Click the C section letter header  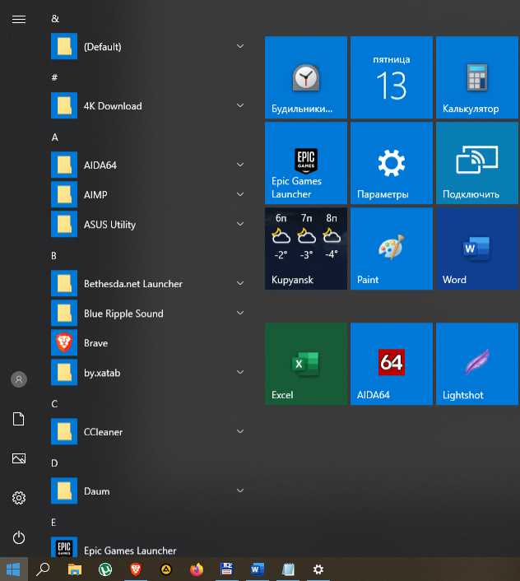[54, 404]
